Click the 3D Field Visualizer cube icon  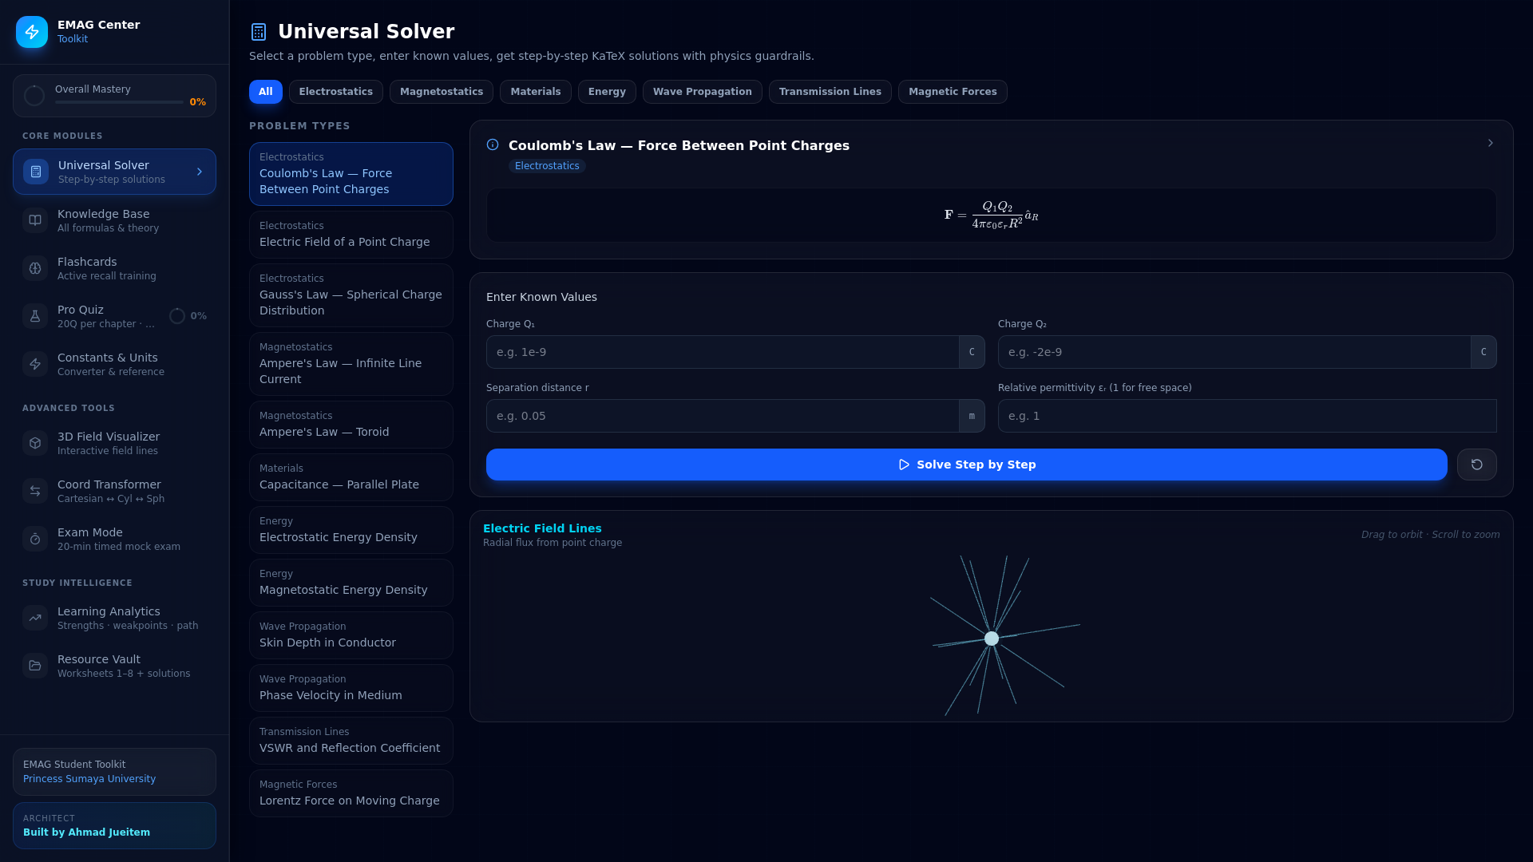pyautogui.click(x=35, y=443)
